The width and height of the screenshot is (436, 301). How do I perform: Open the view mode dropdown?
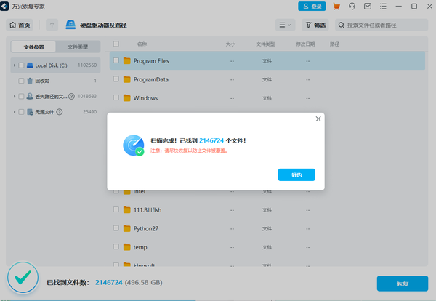[285, 25]
